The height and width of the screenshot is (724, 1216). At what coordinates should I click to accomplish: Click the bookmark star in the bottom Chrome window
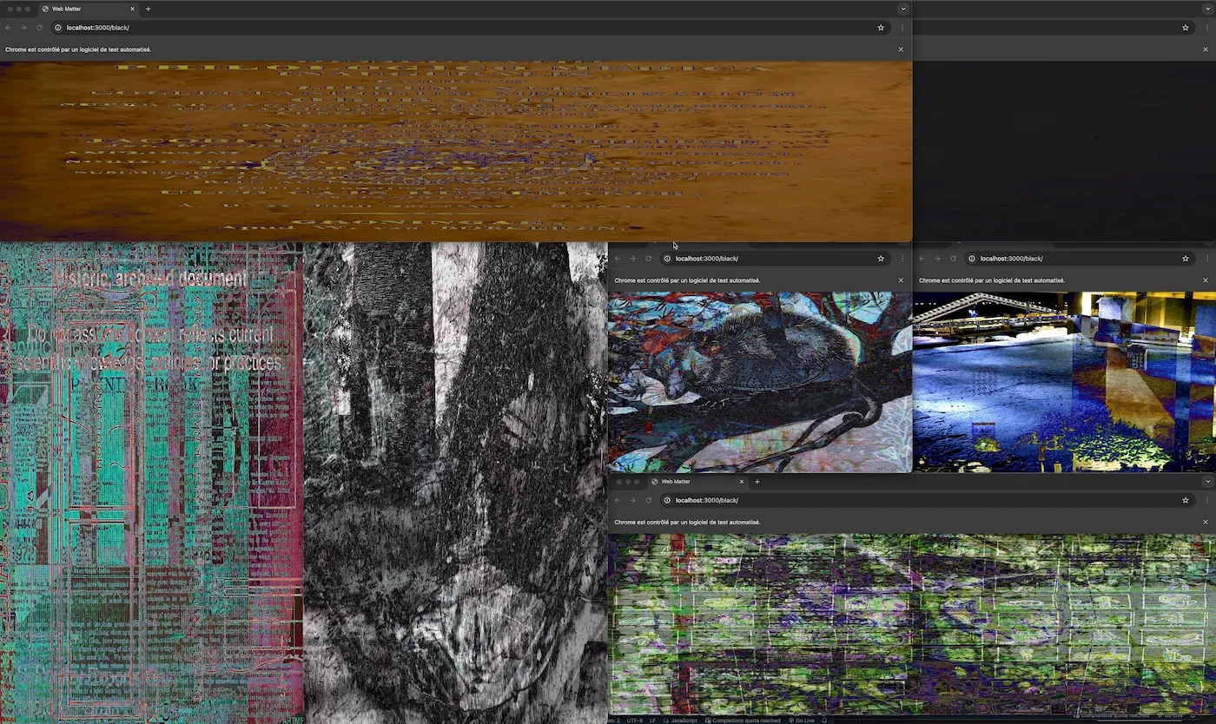1186,500
